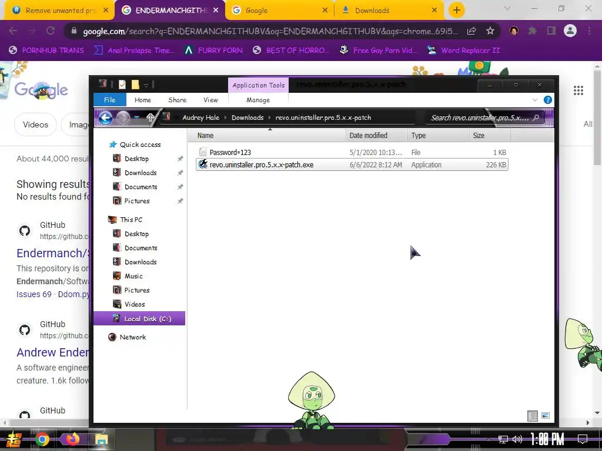
Task: Open Chrome extensions puzzle icon
Action: pyautogui.click(x=533, y=31)
